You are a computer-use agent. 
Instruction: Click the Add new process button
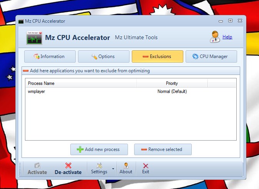coord(99,149)
